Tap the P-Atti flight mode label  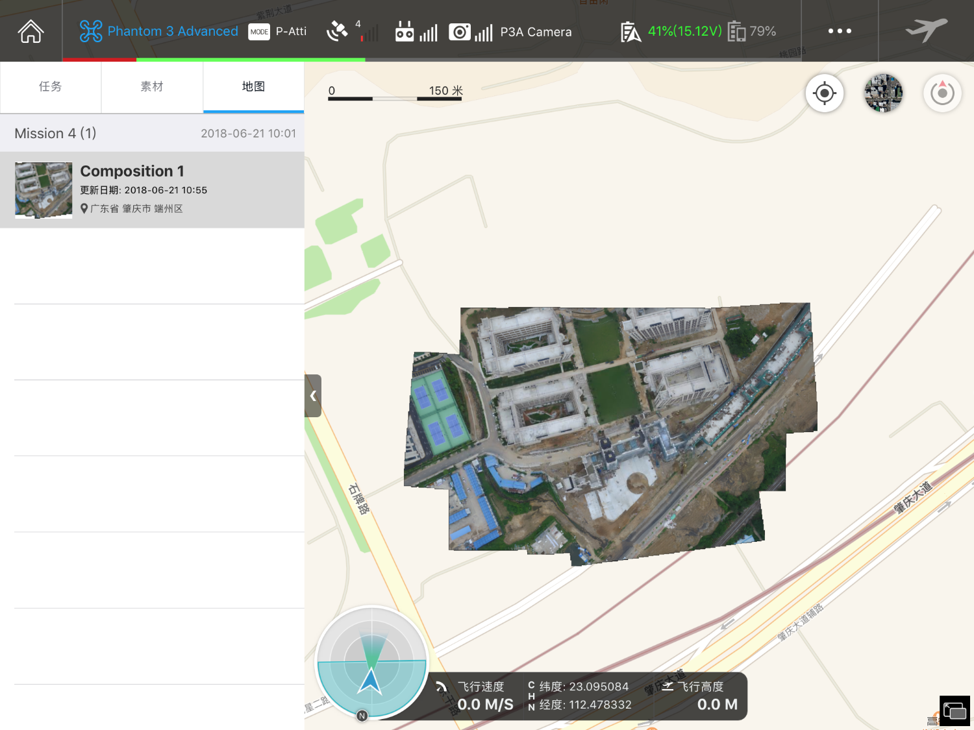(291, 31)
